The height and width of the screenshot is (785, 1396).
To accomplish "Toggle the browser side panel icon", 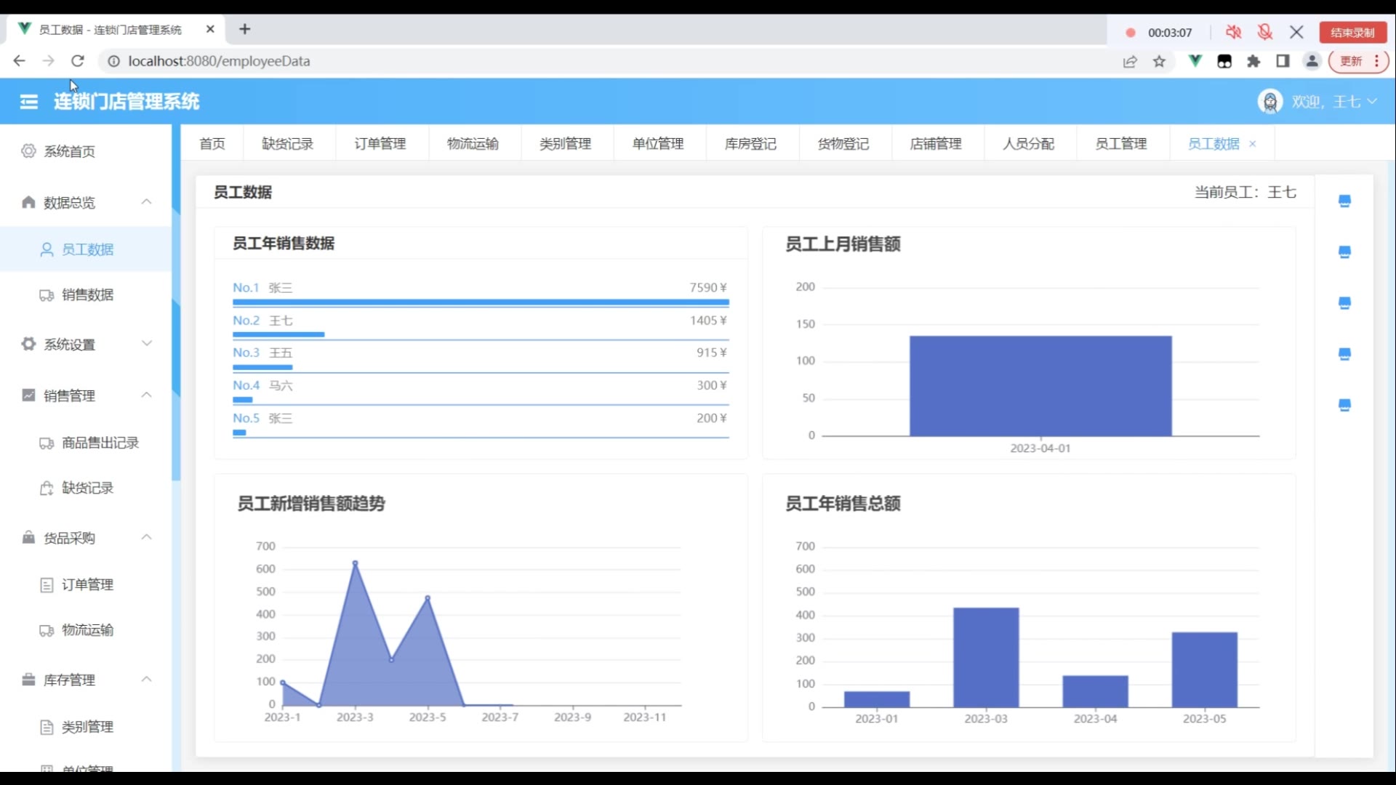I will pos(1283,62).
